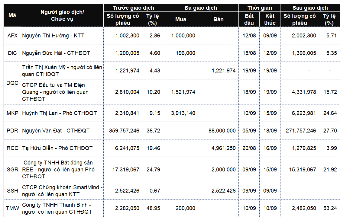Select the RCC stock code cell
Image resolution: width=340 pixels, height=217 pixels.
pos(12,148)
